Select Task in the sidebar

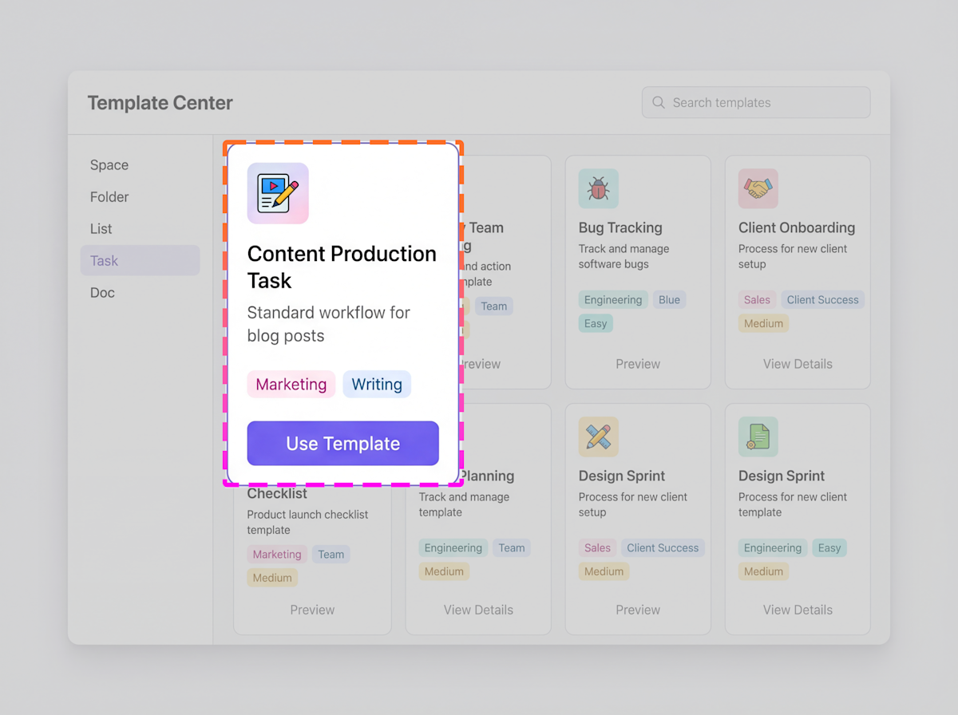tap(140, 261)
